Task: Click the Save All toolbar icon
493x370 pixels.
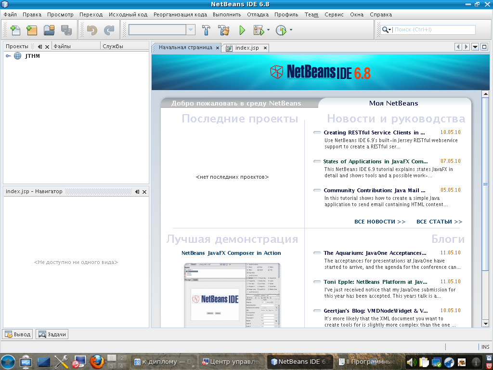Action: (66, 30)
